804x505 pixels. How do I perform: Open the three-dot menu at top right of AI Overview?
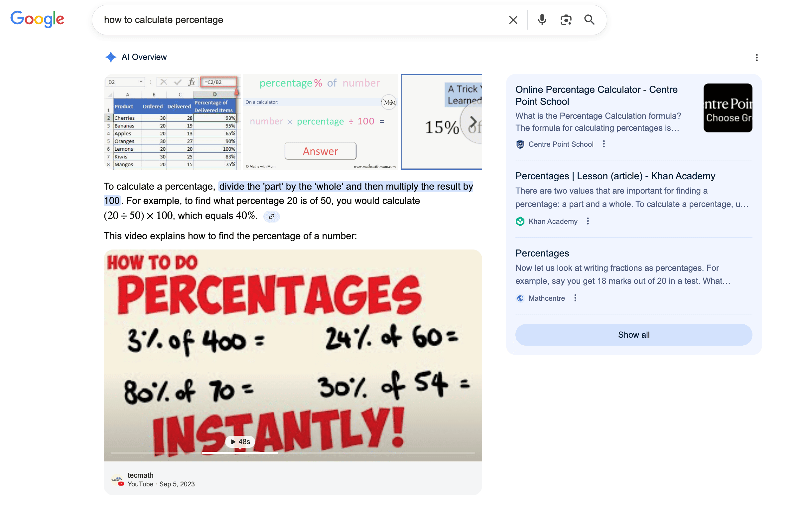click(757, 58)
